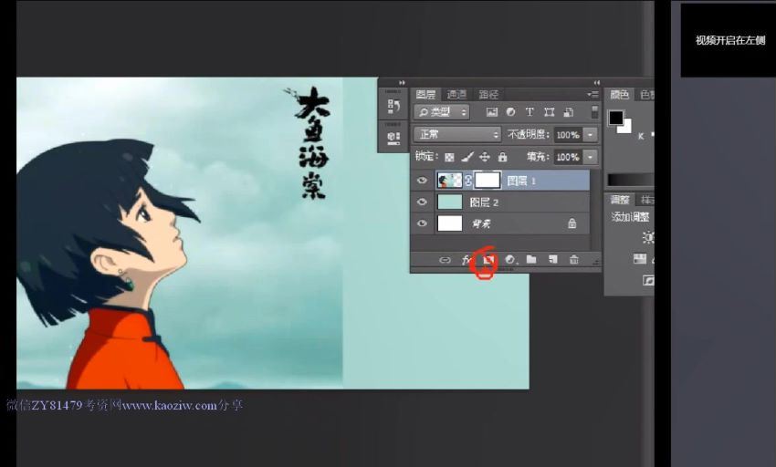Viewport: 776px width, 467px height.
Task: Select the 图层 2 layer name
Action: [x=484, y=202]
